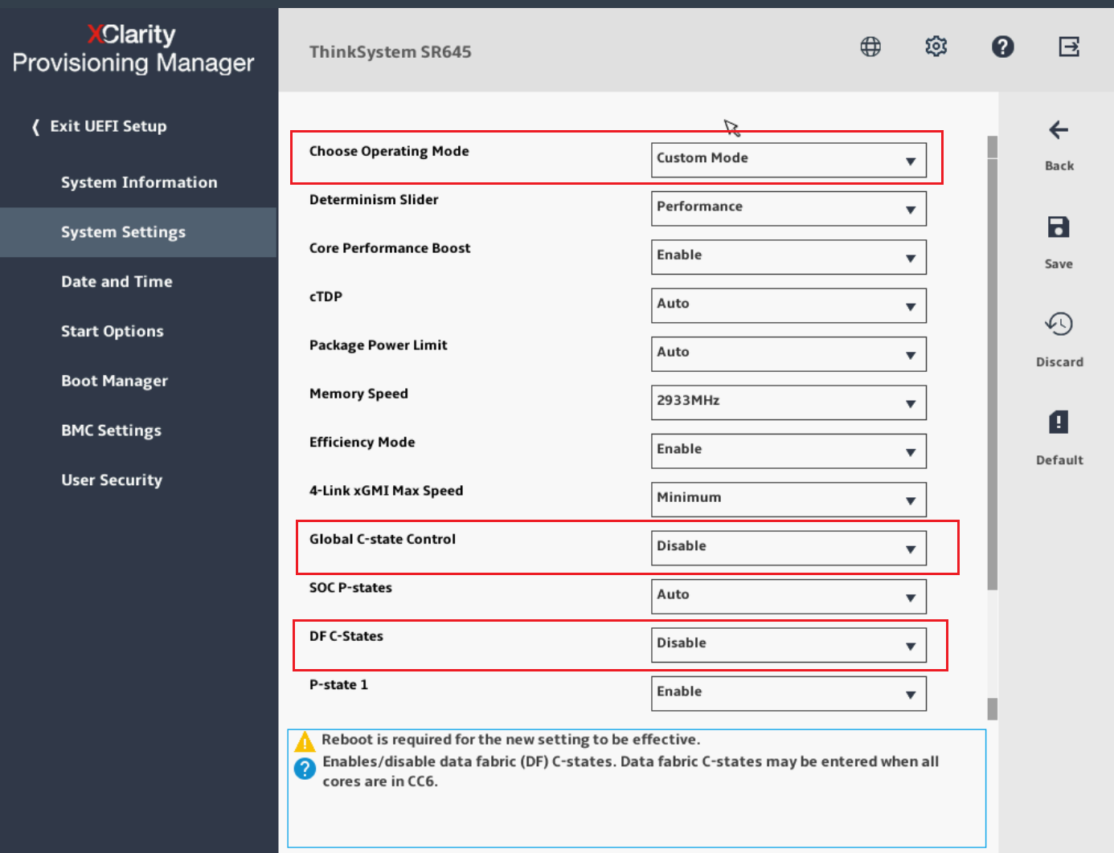
Task: Open the gear settings icon
Action: point(936,47)
